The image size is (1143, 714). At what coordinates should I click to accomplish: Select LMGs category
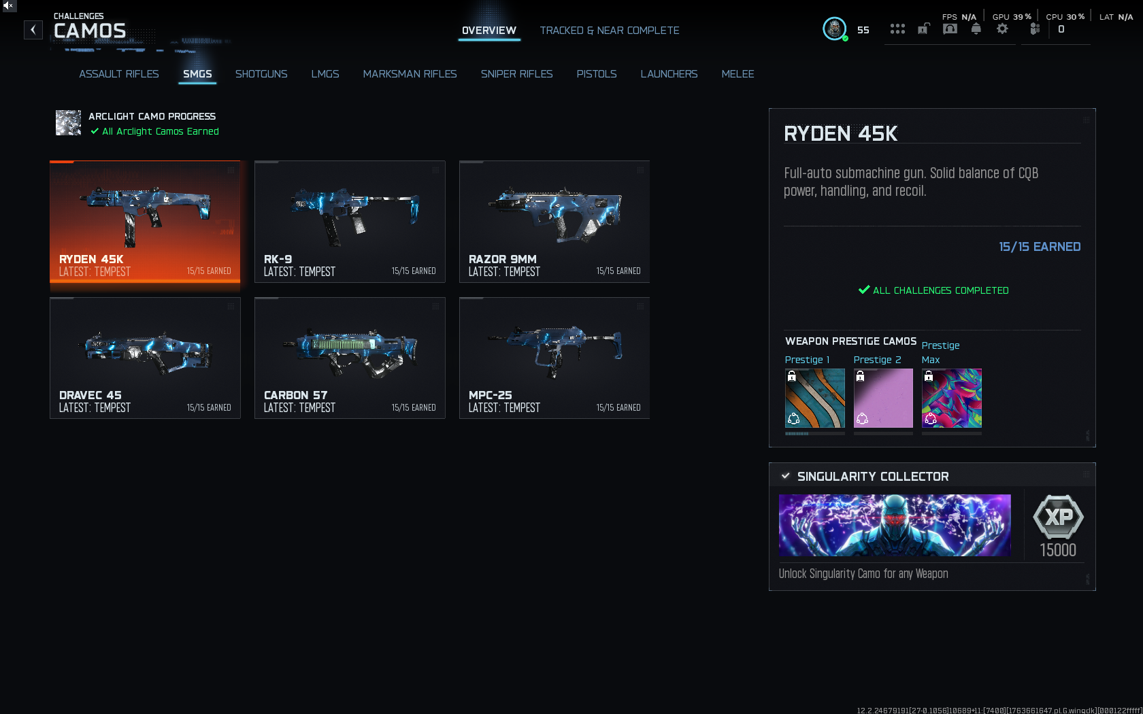pyautogui.click(x=325, y=74)
